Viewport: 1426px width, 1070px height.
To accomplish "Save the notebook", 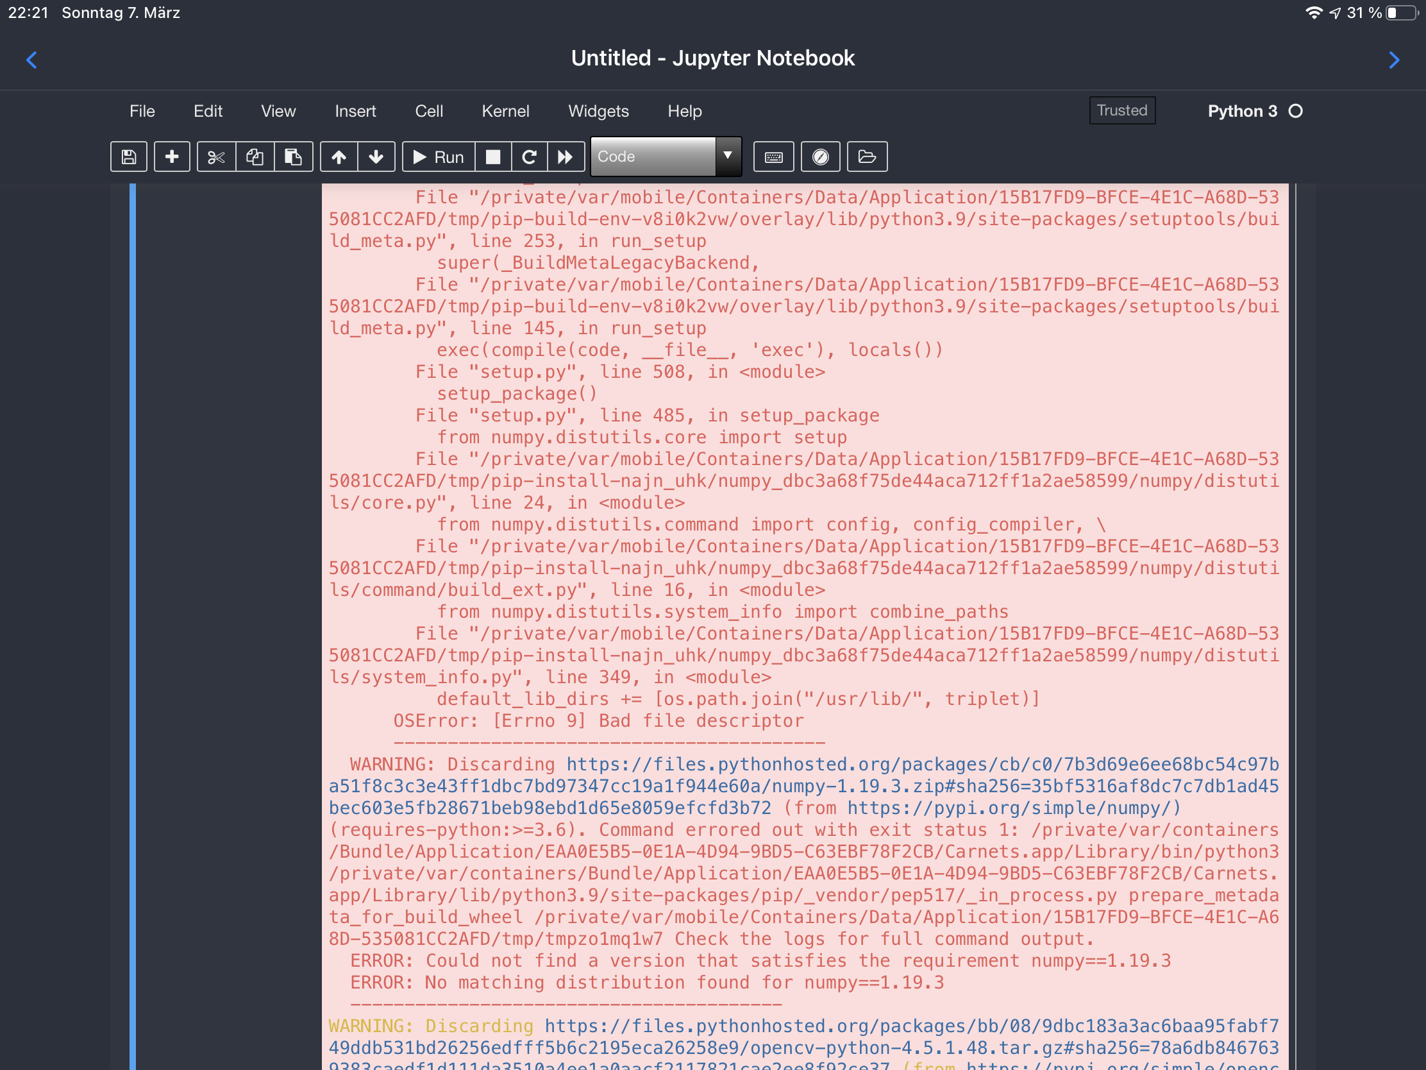I will coord(128,156).
